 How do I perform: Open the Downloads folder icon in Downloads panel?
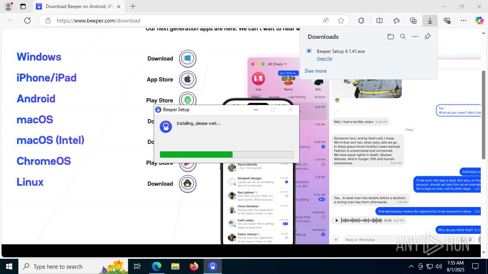point(390,37)
